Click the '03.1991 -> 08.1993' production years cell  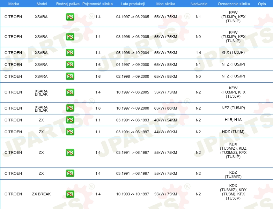point(133,120)
